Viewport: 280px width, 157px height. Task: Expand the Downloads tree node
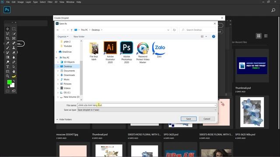coord(58,75)
